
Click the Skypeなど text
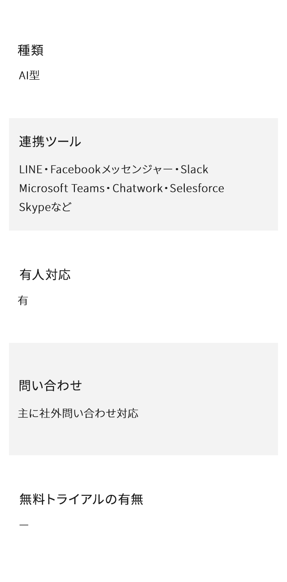(x=45, y=207)
